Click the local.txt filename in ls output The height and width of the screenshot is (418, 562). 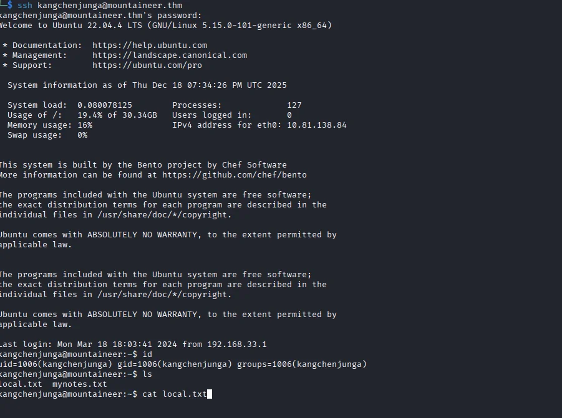[21, 384]
